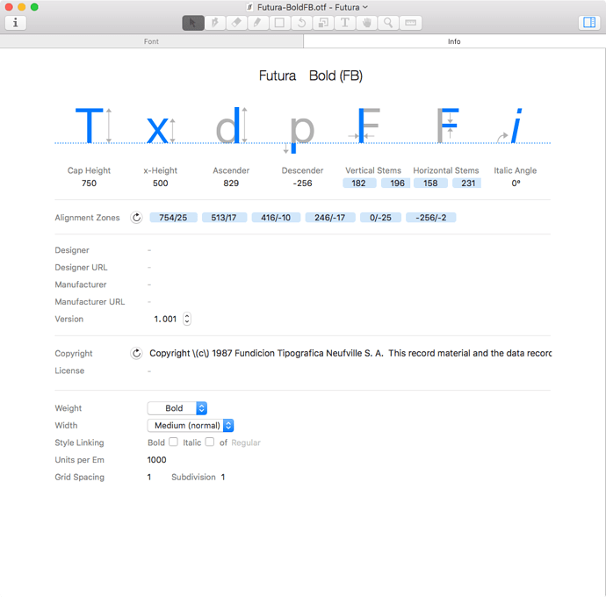The height and width of the screenshot is (597, 606).
Task: Open the Width dropdown Medium (normal)
Action: (191, 426)
